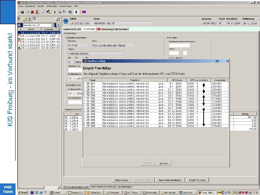
Task: Select the Alle Leistungen bottom tab
Action: pos(123,187)
